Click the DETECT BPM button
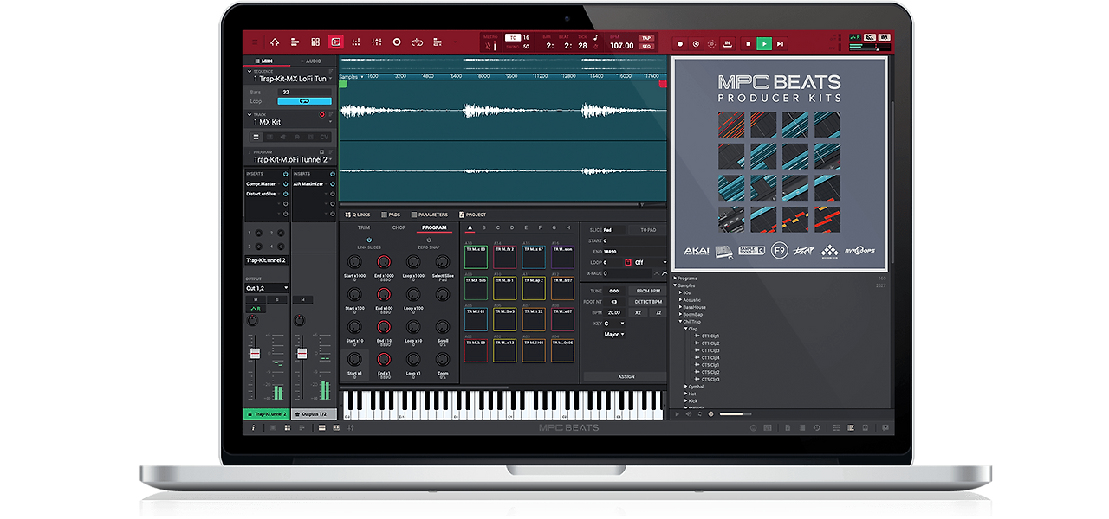Image resolution: width=1109 pixels, height=519 pixels. pyautogui.click(x=647, y=301)
